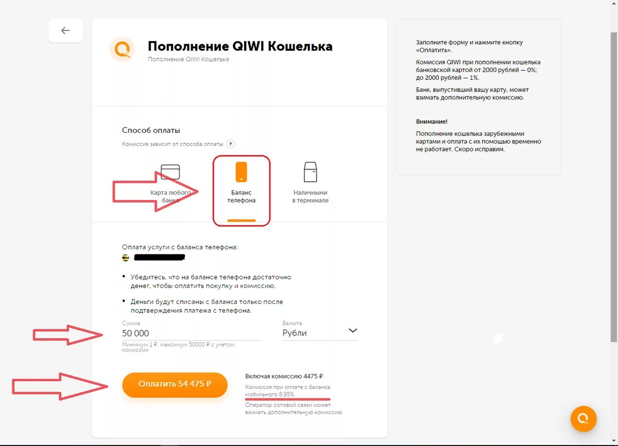Select the bank card icon

coord(170,171)
